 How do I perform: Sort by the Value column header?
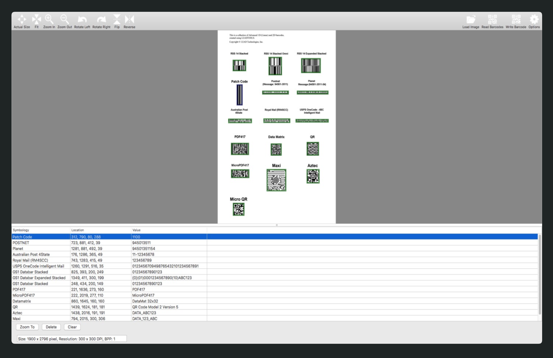click(169, 230)
